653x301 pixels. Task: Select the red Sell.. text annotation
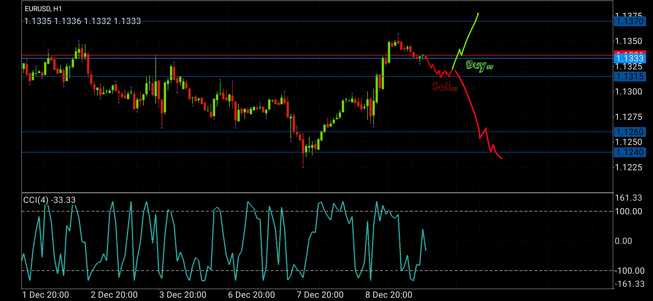tap(445, 86)
